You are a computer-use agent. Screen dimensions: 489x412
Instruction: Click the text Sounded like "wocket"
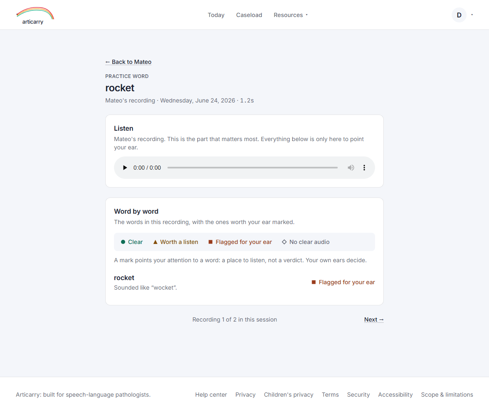point(145,288)
